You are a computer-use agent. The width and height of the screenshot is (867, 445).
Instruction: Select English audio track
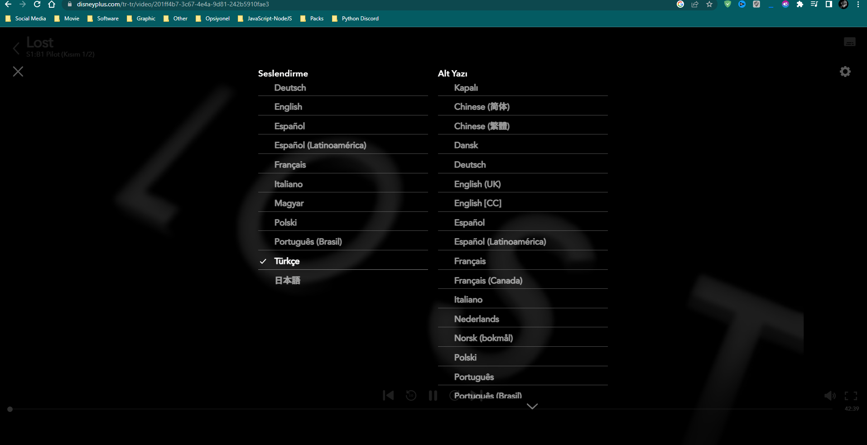tap(343, 107)
